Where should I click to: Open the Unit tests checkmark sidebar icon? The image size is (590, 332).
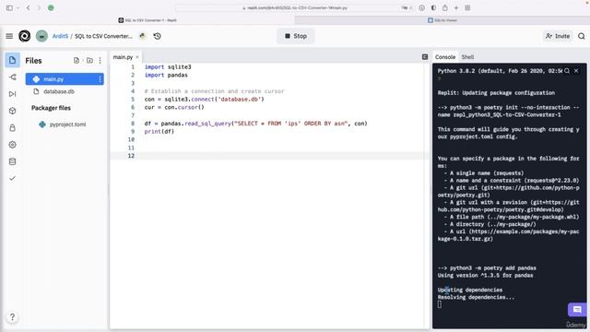[x=12, y=178]
